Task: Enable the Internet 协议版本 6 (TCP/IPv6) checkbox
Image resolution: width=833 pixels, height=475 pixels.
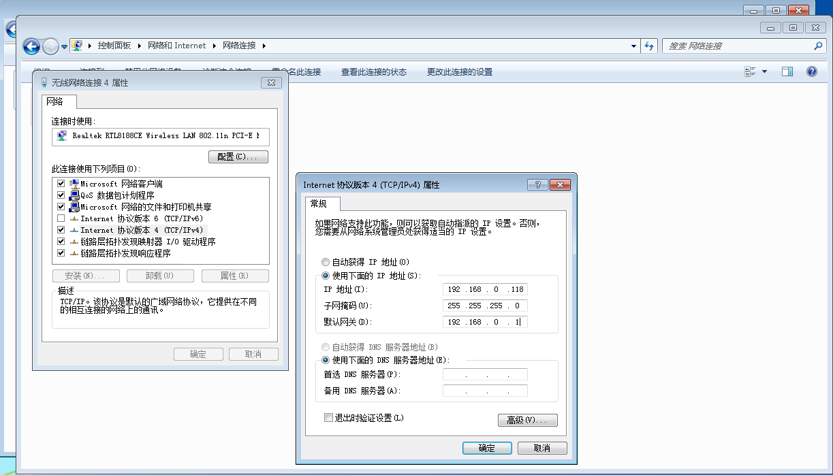Action: tap(61, 218)
